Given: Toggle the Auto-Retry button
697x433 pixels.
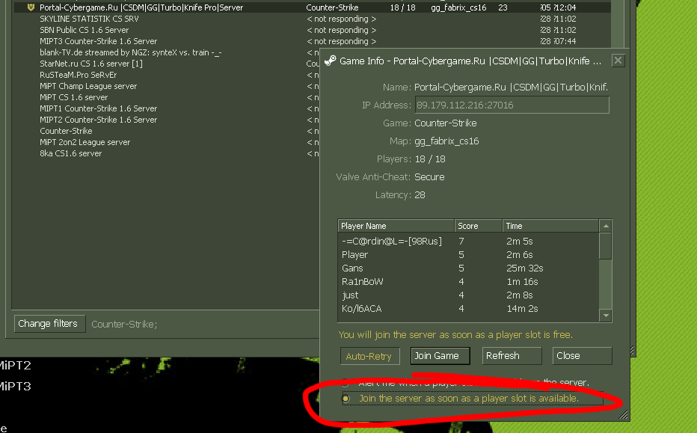Looking at the screenshot, I should click(369, 356).
